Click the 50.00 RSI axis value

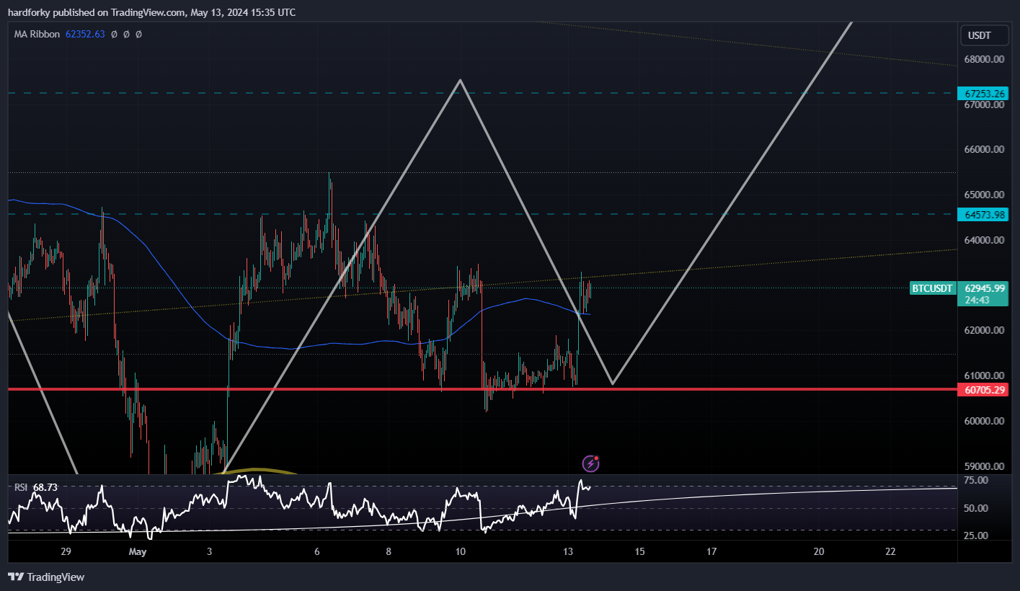point(976,508)
